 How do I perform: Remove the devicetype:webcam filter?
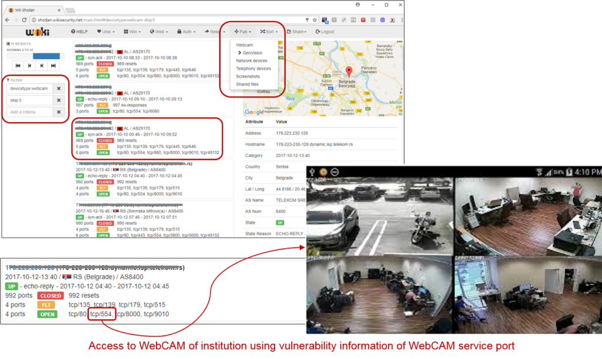click(59, 89)
